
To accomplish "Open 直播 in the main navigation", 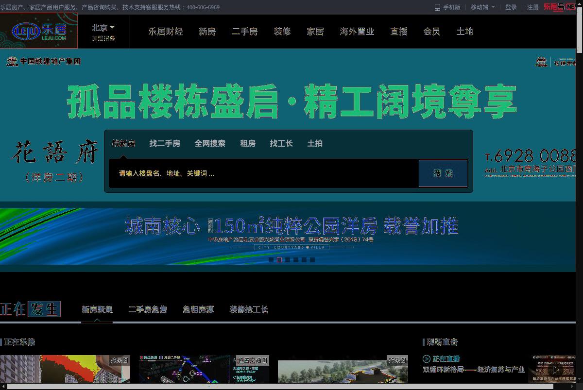I will pos(399,32).
